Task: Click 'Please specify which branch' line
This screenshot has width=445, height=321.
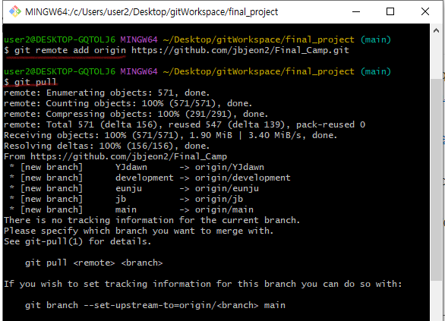Action: click(x=138, y=231)
